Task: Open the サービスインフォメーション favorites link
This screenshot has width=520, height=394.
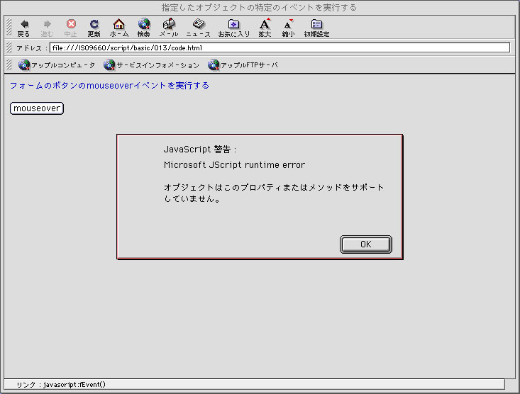Action: pyautogui.click(x=151, y=65)
